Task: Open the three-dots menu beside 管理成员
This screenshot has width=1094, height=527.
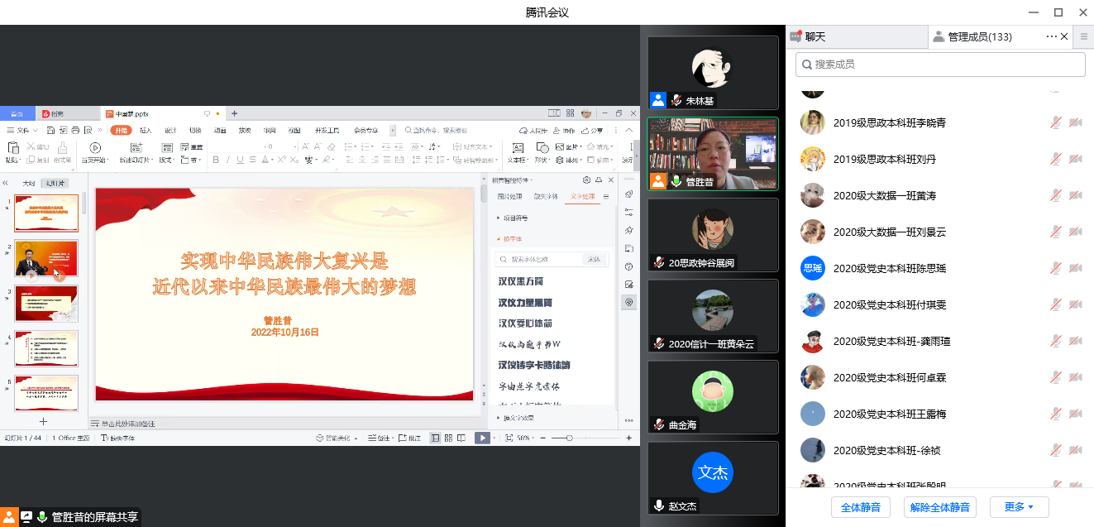Action: 1052,36
